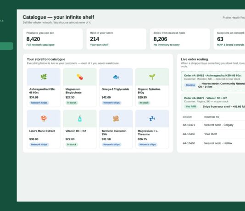245x211 pixels.
Task: Select the highlighted sidebar menu item
Action: (6, 46)
